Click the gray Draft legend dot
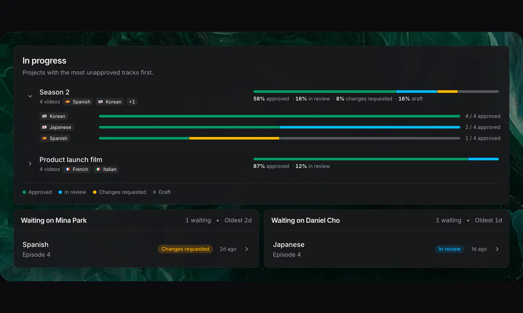The image size is (523, 313). tap(154, 192)
